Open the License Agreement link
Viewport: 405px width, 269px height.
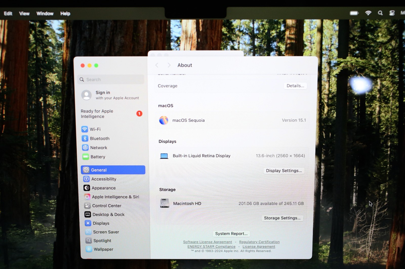259,247
